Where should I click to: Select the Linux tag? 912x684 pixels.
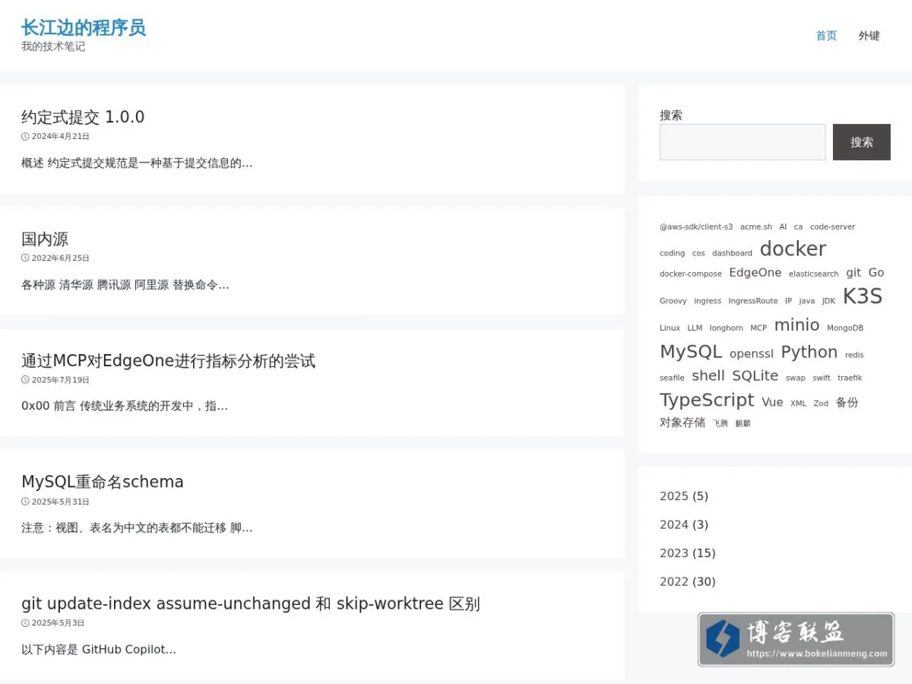[670, 328]
